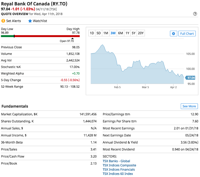Click Earnings Per Share ttm value 7.60
This screenshot has width=200, height=177.
pos(195,121)
